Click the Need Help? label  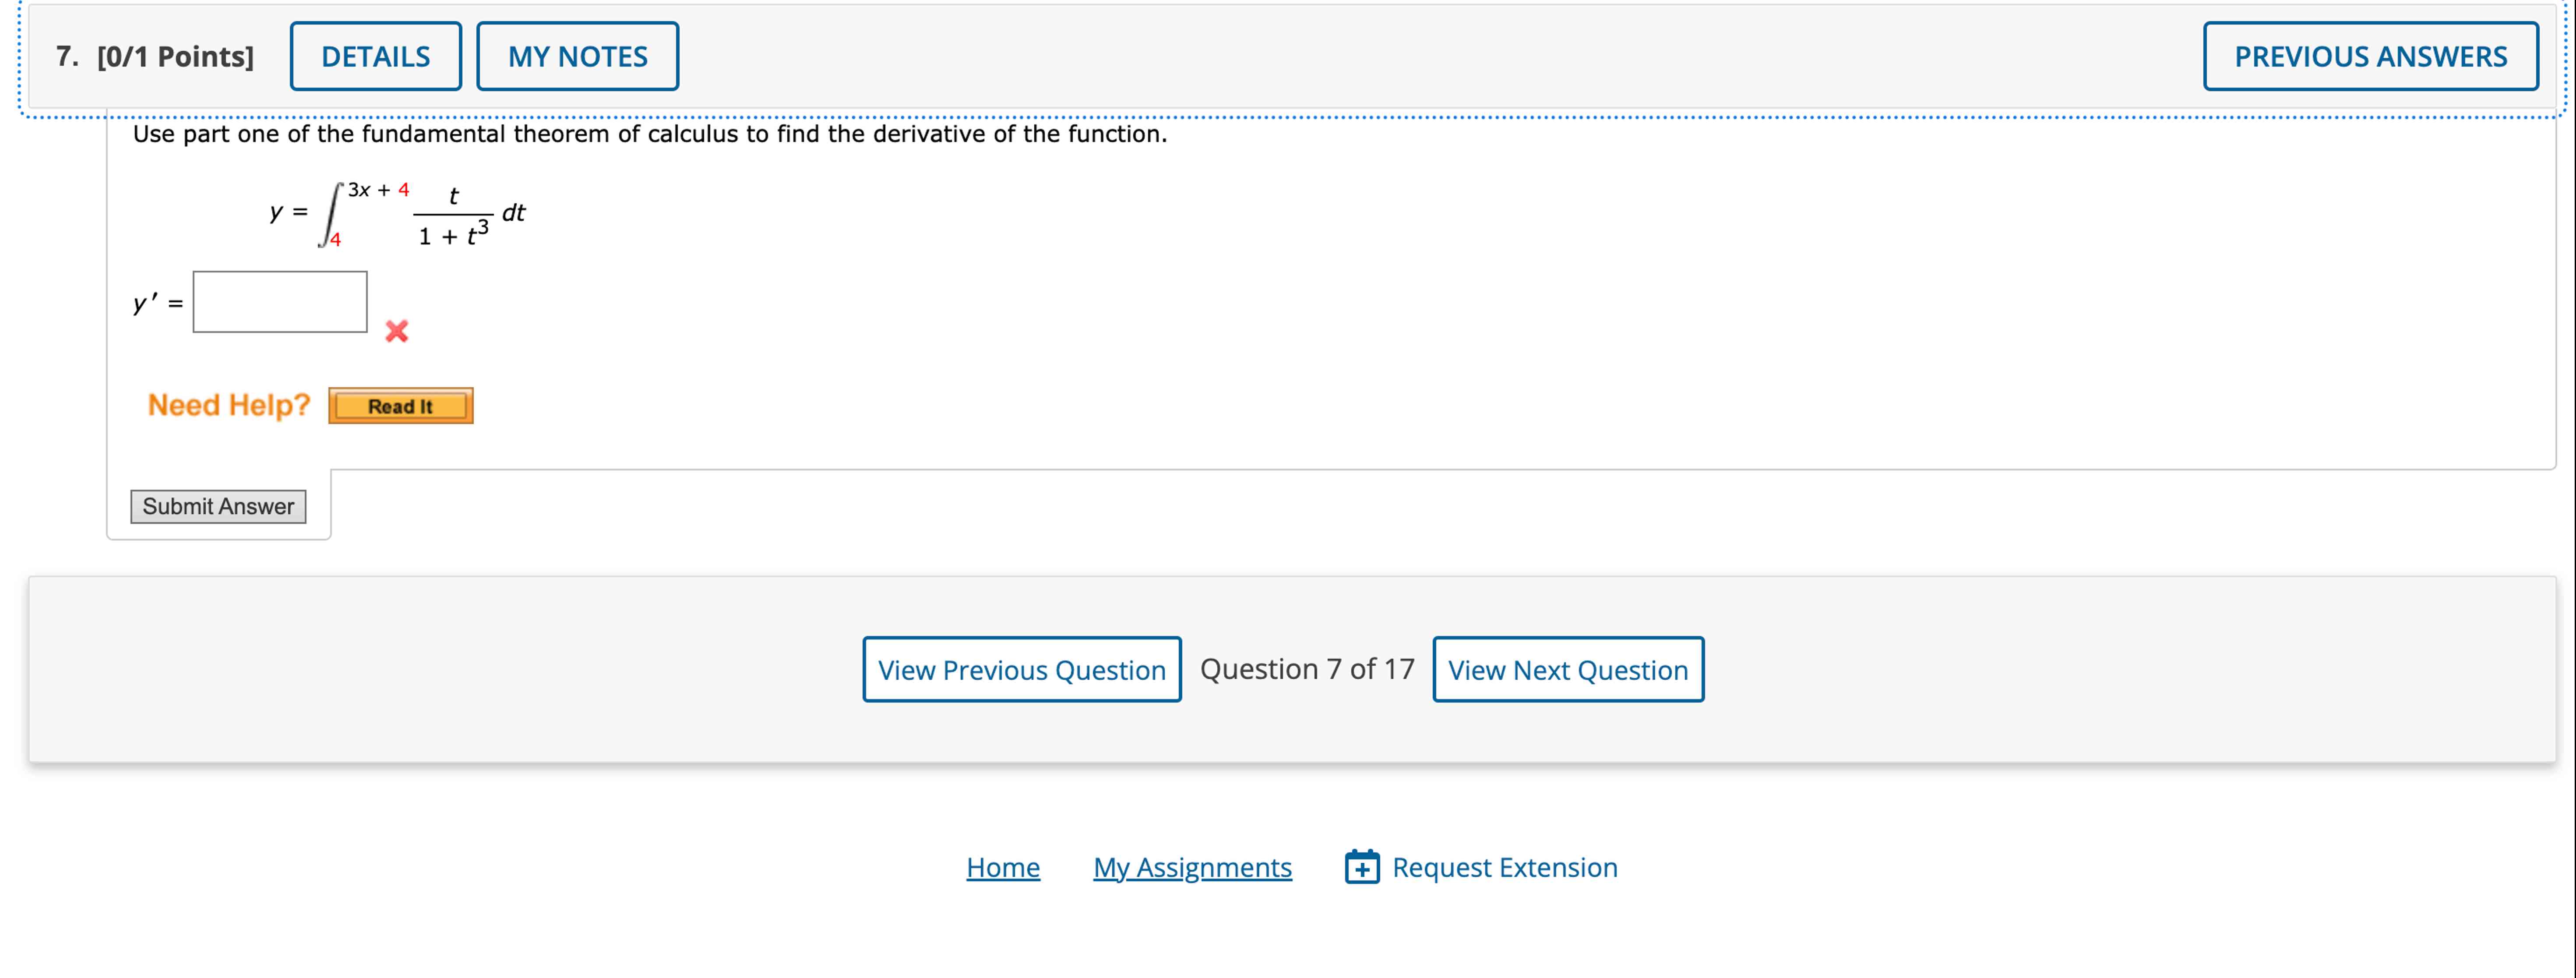coord(228,404)
